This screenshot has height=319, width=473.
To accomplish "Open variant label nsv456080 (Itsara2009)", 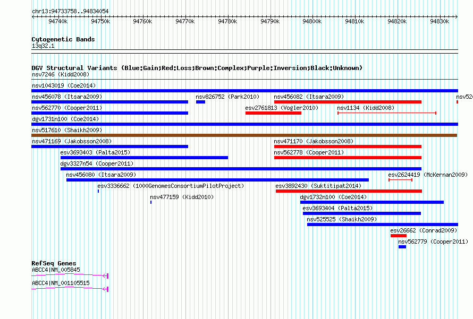I will [101, 175].
